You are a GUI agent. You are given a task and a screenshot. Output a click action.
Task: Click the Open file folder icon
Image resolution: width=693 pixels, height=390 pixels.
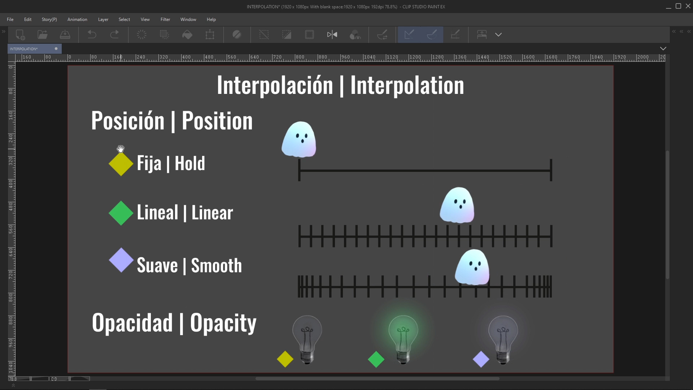click(x=43, y=35)
